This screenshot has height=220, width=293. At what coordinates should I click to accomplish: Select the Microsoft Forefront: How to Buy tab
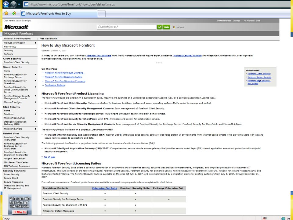[x=59, y=13]
